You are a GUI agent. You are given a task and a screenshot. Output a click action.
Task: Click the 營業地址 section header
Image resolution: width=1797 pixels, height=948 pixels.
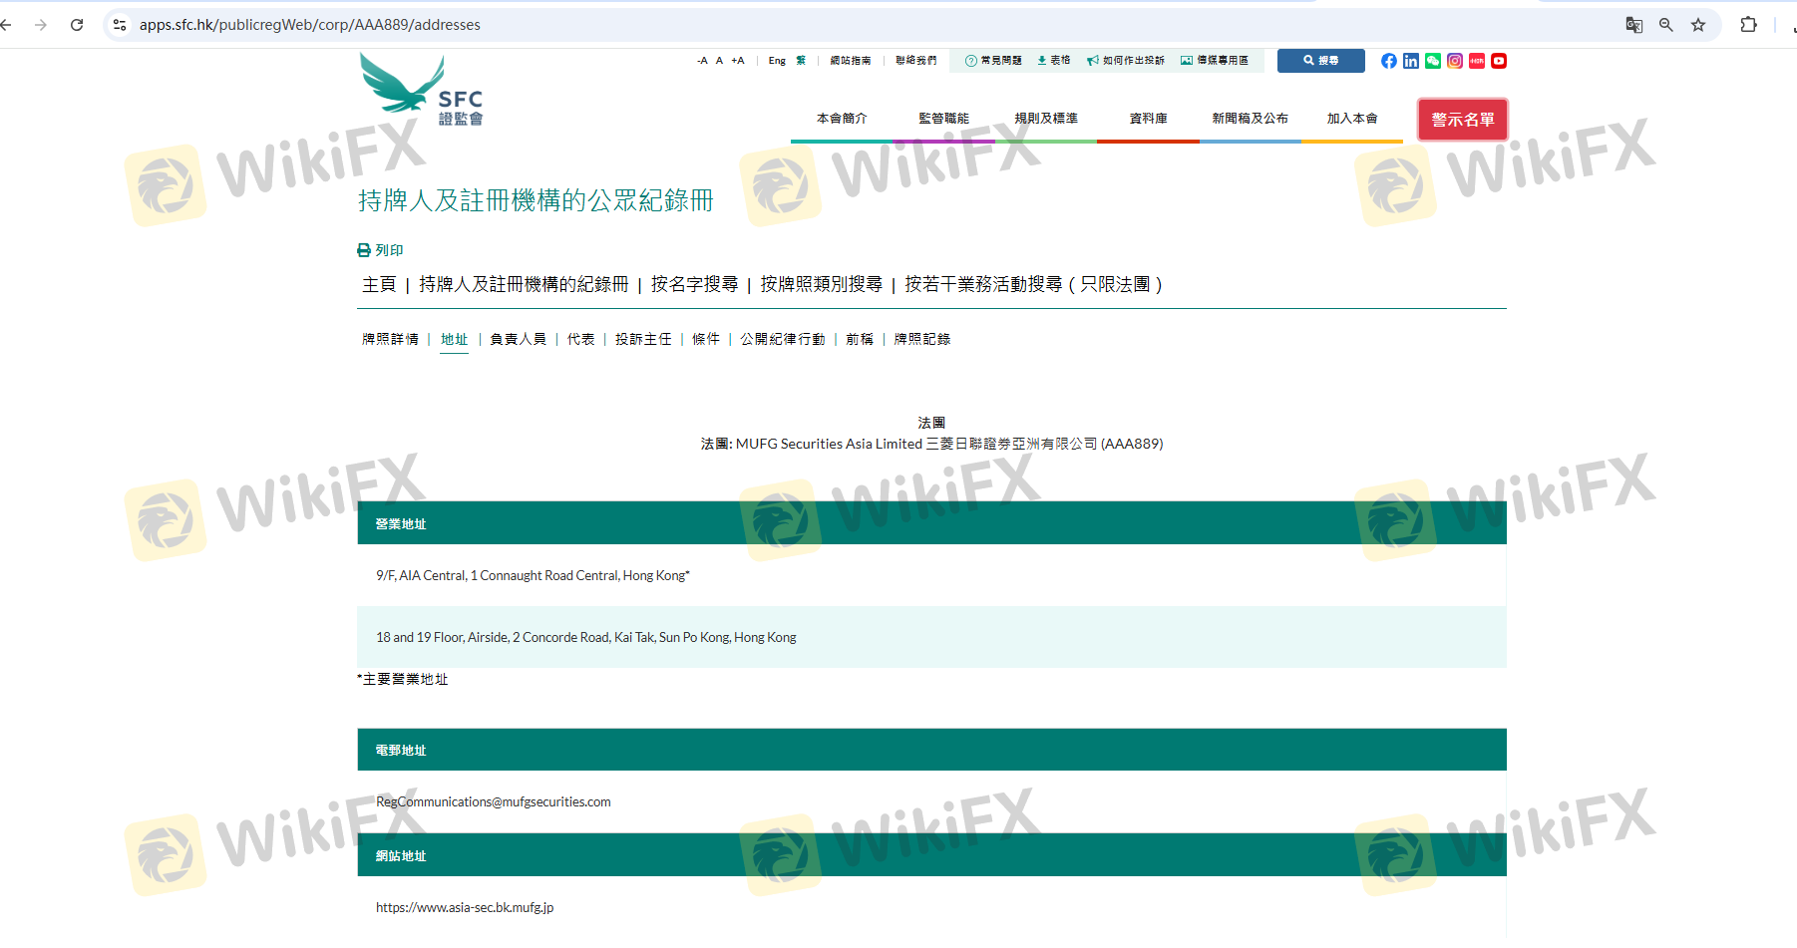click(x=931, y=523)
